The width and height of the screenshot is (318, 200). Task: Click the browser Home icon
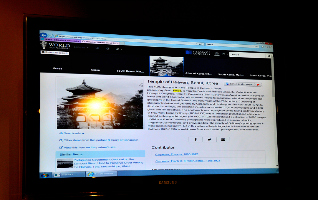262,47
